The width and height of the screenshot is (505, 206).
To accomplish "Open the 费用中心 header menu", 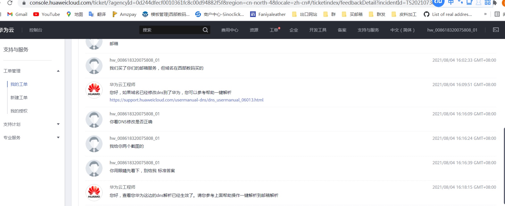I will (230, 30).
